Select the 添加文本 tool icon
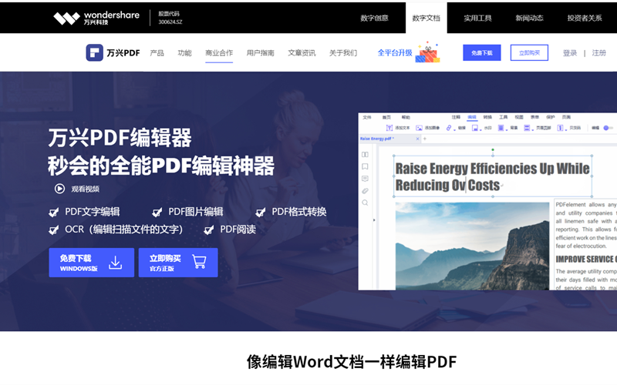Screen dimensions: 617x385 pos(390,128)
